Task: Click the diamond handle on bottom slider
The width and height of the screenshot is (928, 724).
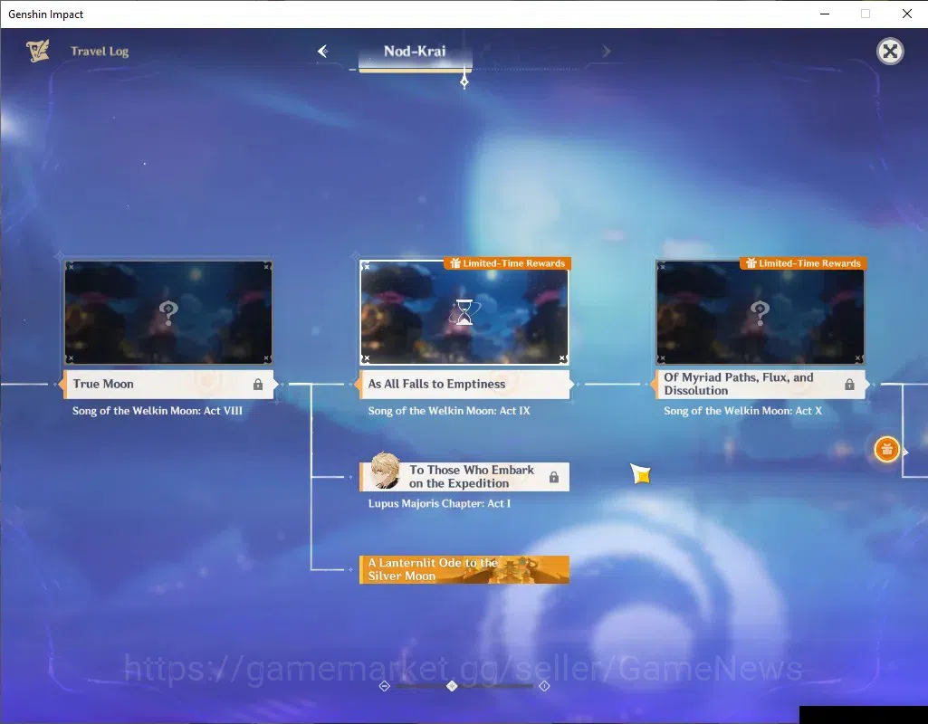Action: coord(452,686)
